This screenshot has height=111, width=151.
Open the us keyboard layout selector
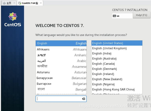tap(123, 16)
